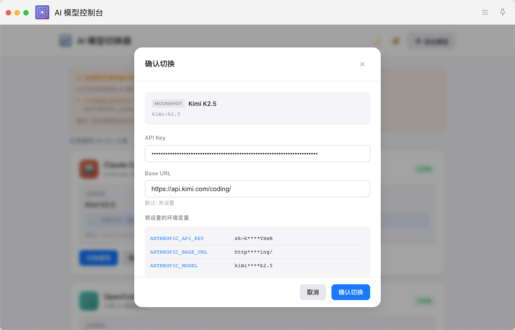Click the Base URL input field
Screen dimensions: 515x330
[x=257, y=189]
